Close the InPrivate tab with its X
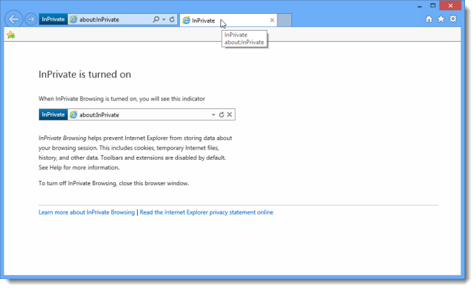Viewport: 476px width, 290px height. [x=272, y=21]
